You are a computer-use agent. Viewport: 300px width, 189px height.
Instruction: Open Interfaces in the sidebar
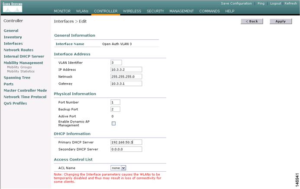point(13,44)
